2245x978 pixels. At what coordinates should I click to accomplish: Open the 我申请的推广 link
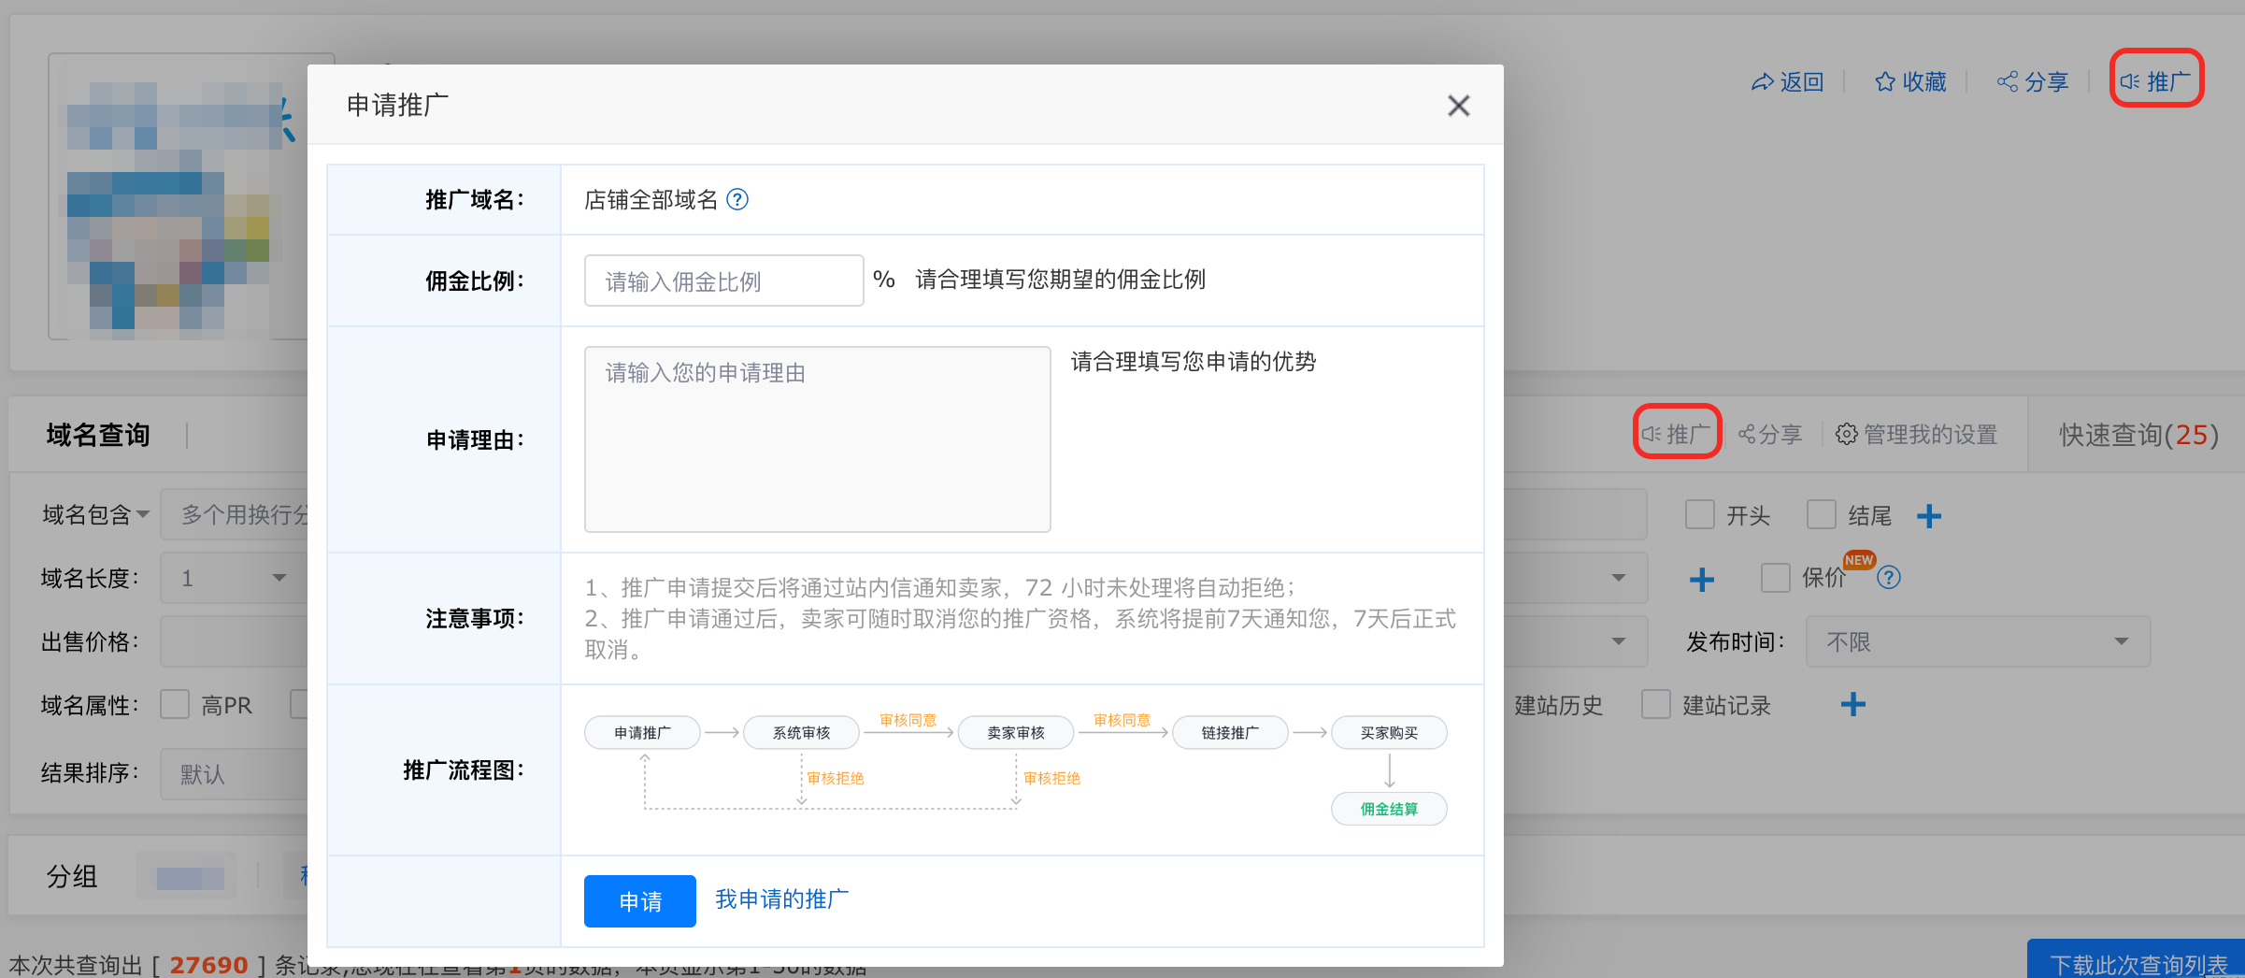tap(781, 899)
